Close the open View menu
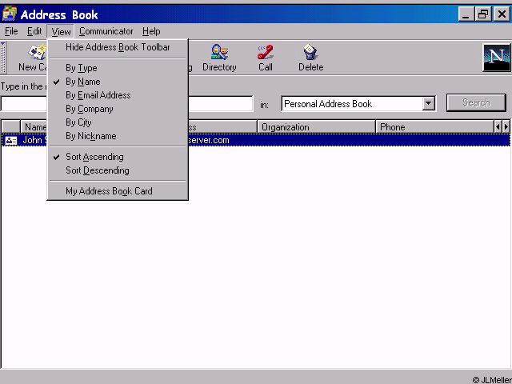 [61, 31]
